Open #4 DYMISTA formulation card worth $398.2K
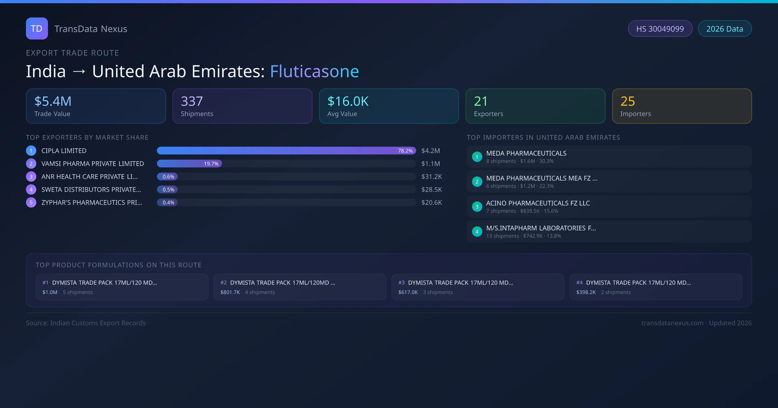778x408 pixels. tap(655, 287)
